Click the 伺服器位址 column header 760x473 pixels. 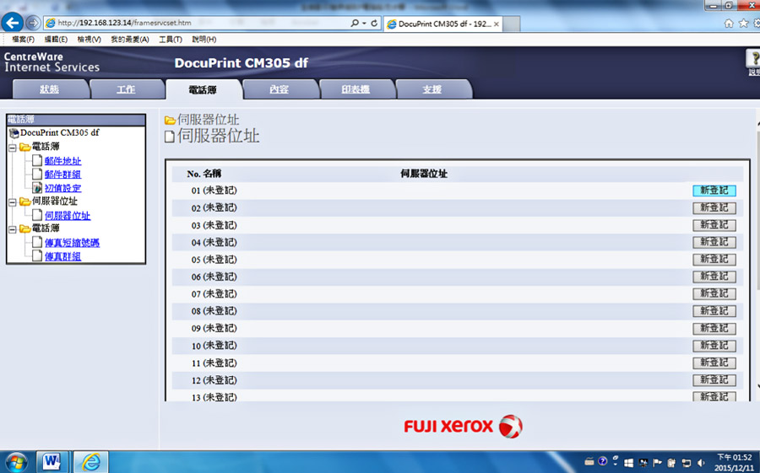pyautogui.click(x=424, y=174)
